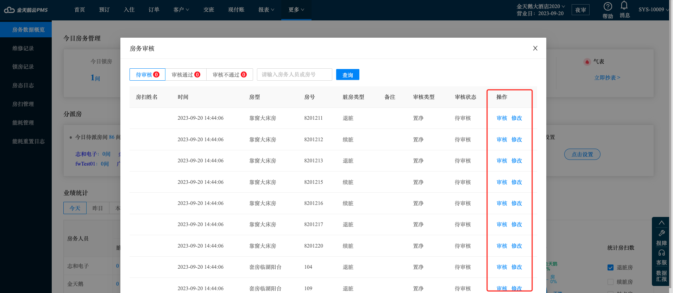Click 审核 for room 8201212
This screenshot has width=673, height=293.
502,140
